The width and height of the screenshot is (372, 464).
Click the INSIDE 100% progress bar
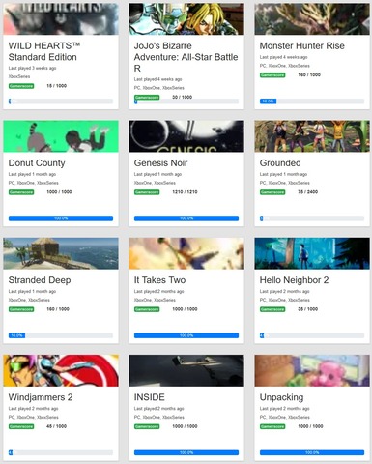pyautogui.click(x=186, y=452)
